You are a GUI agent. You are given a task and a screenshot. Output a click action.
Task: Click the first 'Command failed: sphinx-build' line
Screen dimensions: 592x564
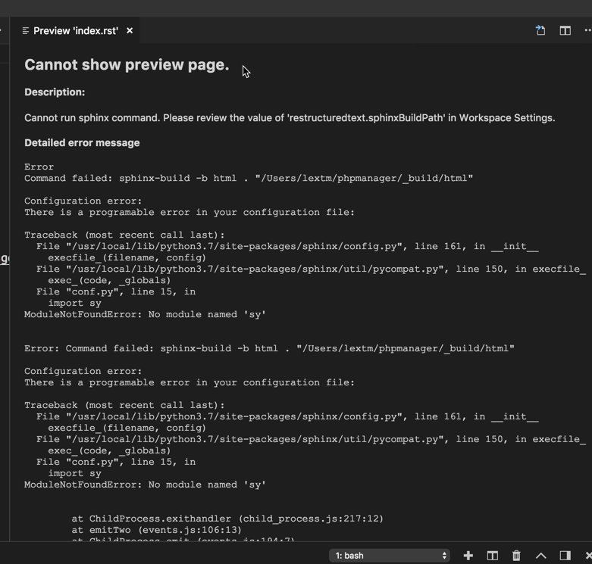click(x=249, y=178)
